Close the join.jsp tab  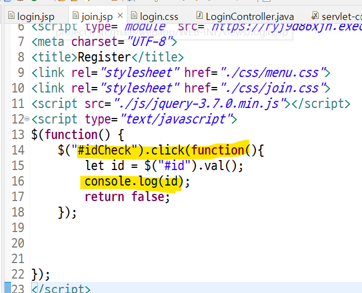[x=120, y=16]
